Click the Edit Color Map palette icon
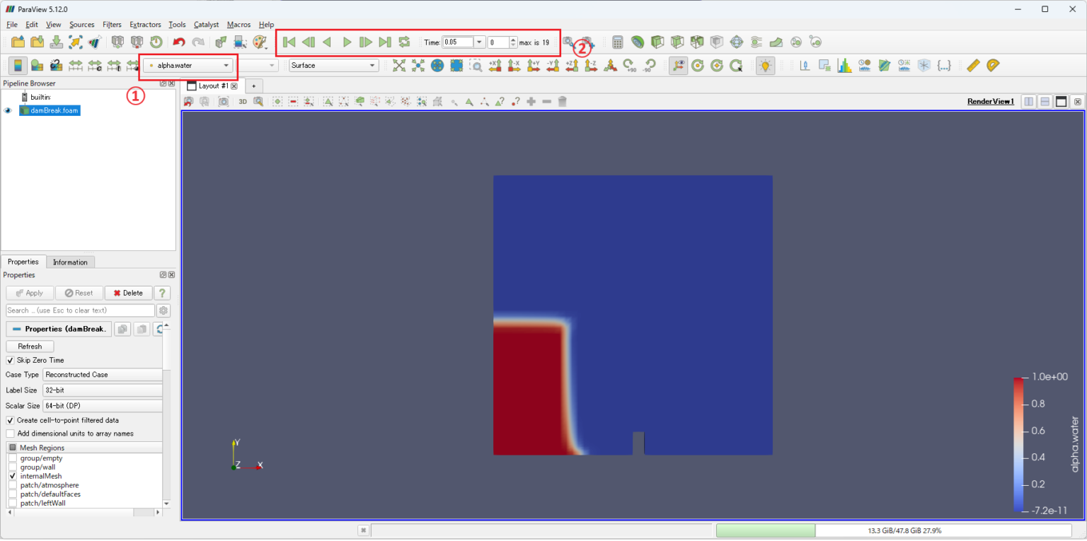 [37, 66]
